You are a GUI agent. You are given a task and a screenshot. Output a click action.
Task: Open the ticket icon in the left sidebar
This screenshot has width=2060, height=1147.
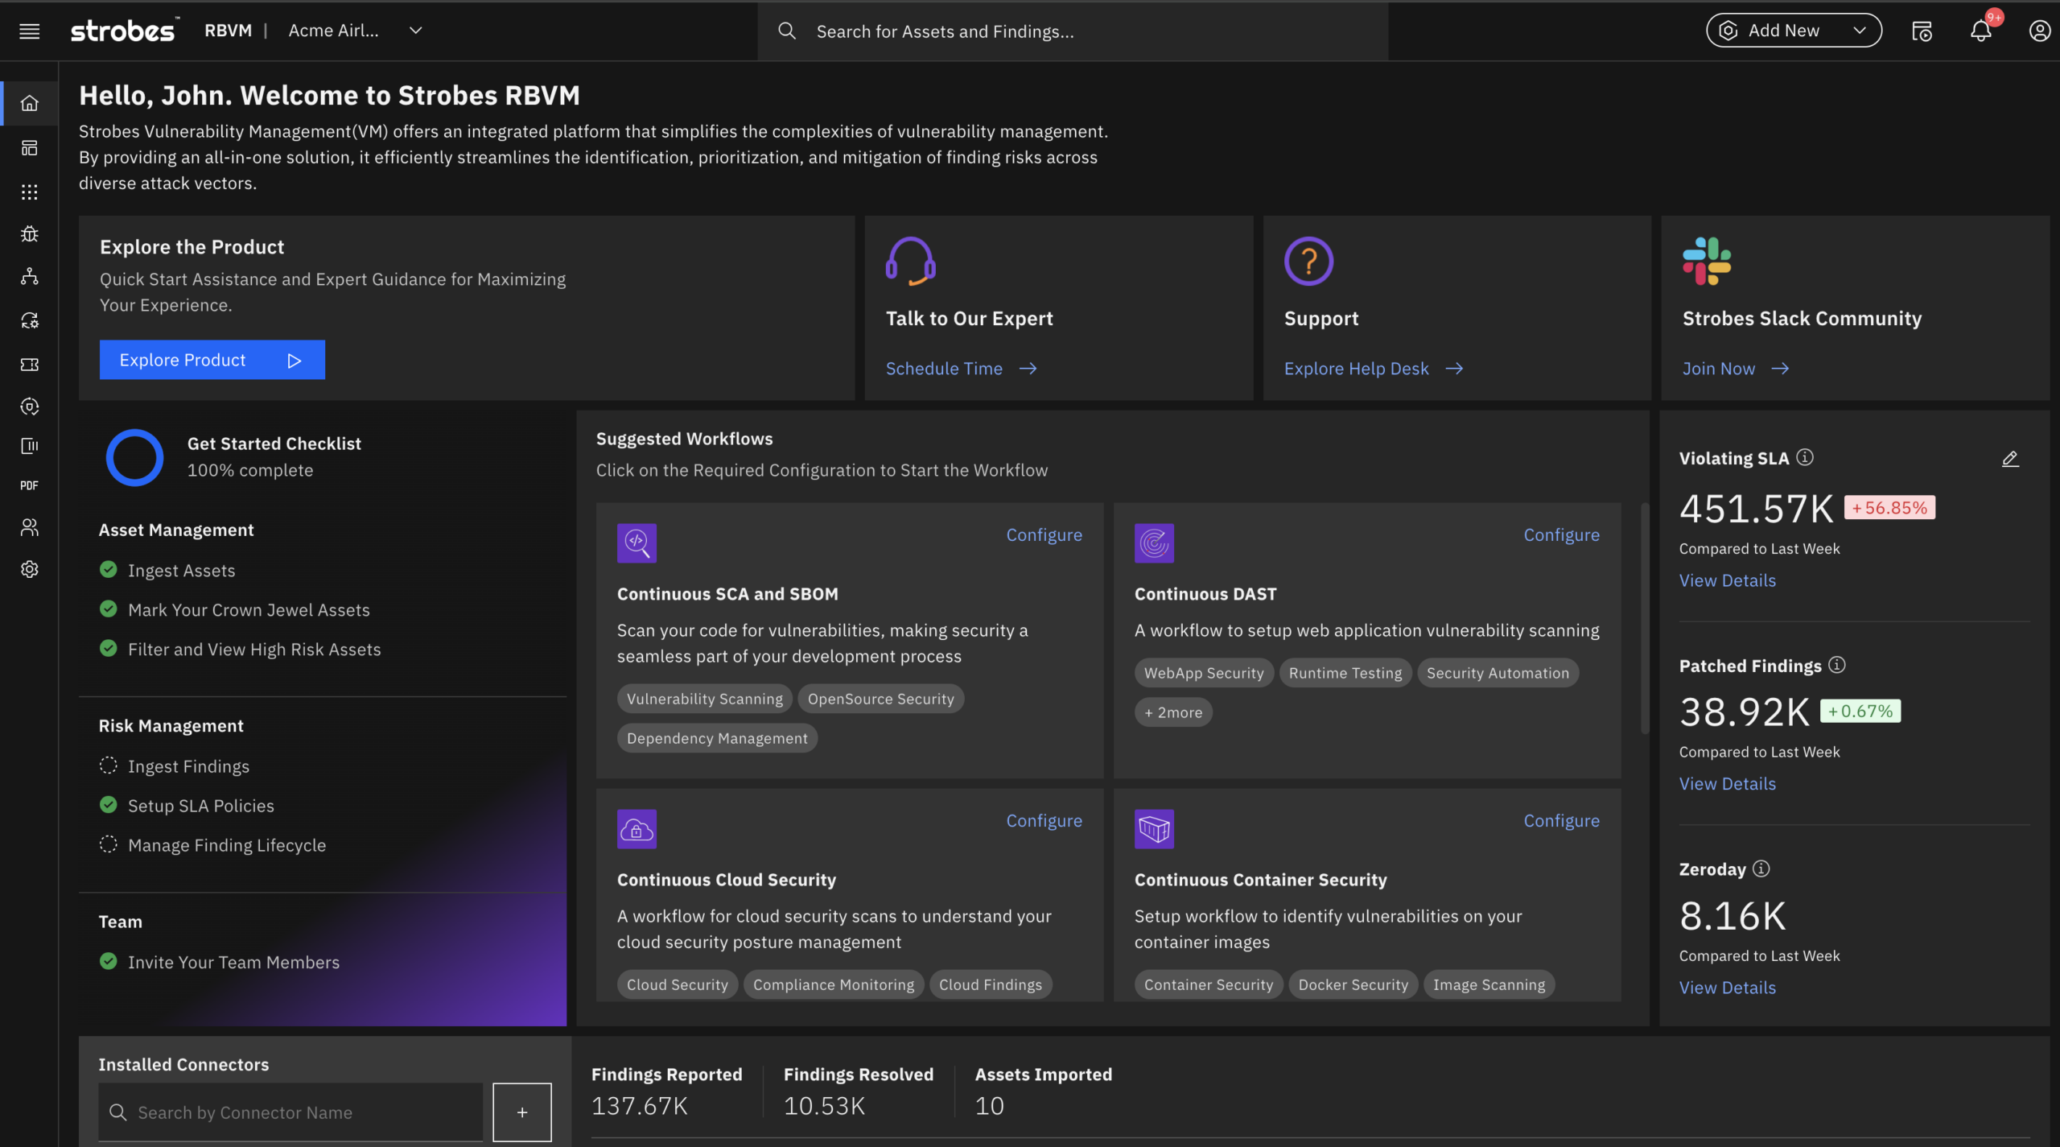tap(29, 364)
